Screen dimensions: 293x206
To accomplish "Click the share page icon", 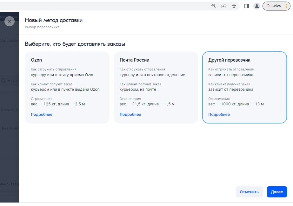I will (x=224, y=6).
